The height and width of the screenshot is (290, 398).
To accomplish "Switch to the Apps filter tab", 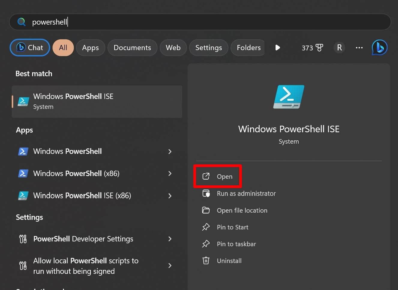I will [90, 47].
